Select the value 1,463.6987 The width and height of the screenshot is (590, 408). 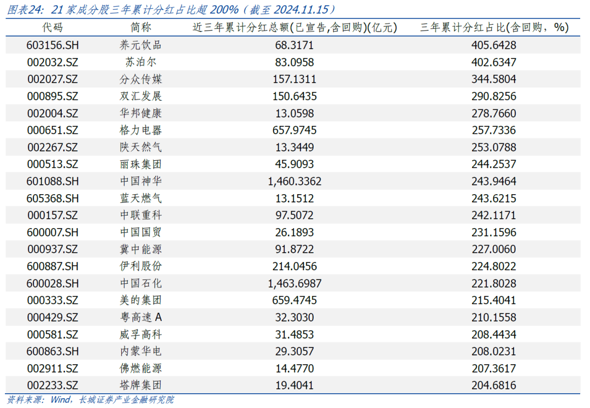(x=294, y=283)
